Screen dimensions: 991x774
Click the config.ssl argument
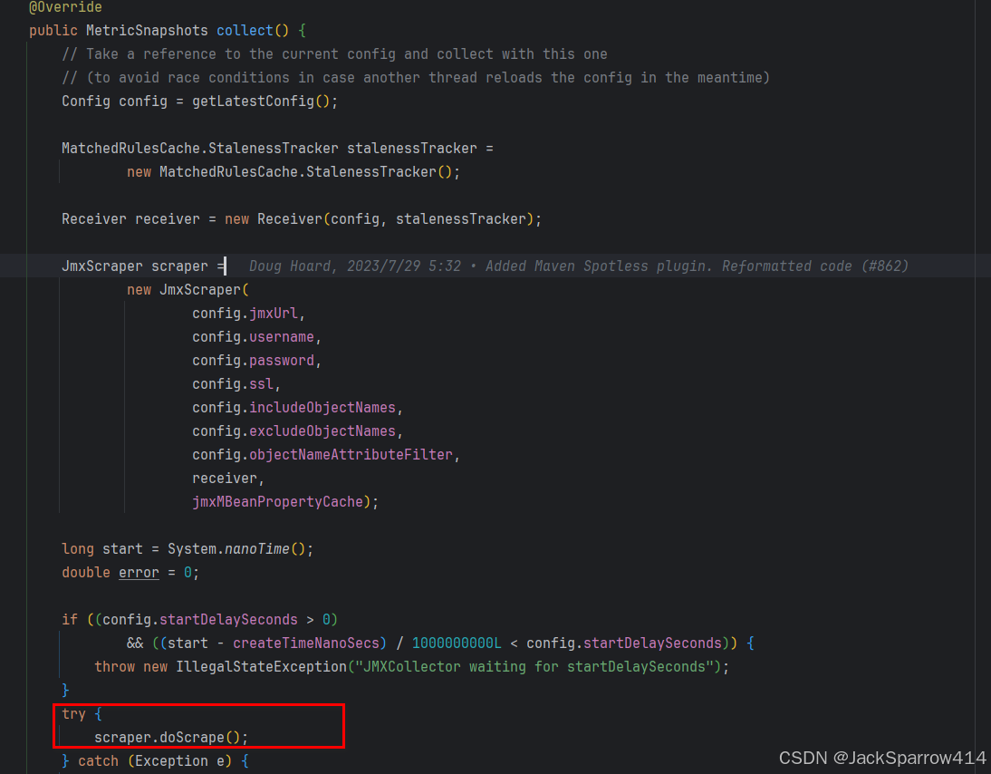pyautogui.click(x=233, y=384)
